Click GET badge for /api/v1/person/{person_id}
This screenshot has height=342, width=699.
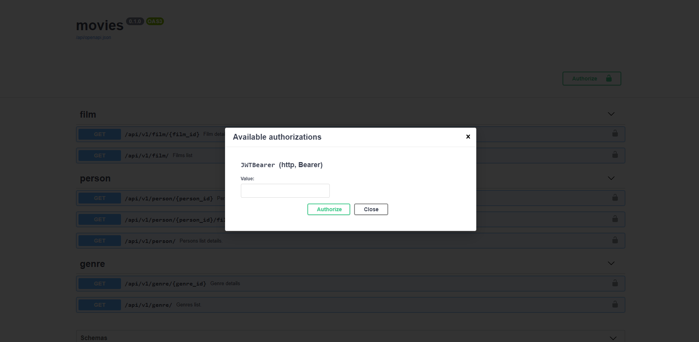(x=100, y=198)
